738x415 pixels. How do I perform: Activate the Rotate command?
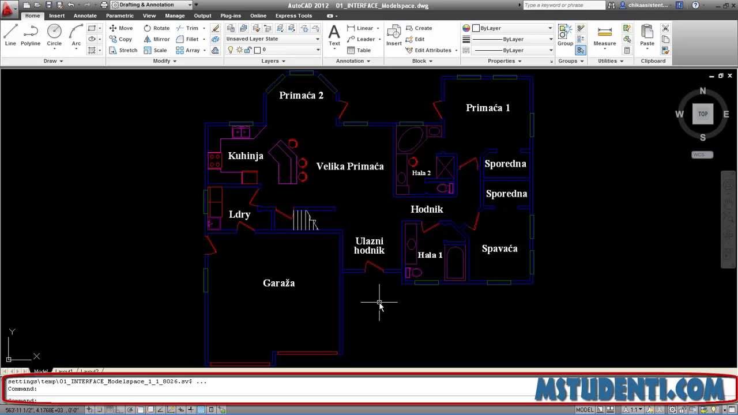(157, 28)
